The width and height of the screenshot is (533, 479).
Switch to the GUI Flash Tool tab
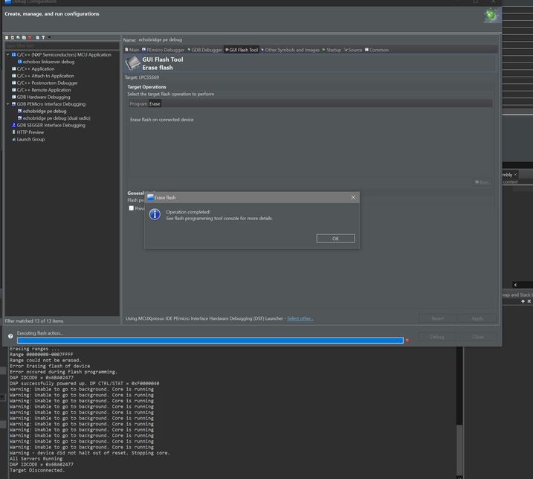[x=242, y=50]
